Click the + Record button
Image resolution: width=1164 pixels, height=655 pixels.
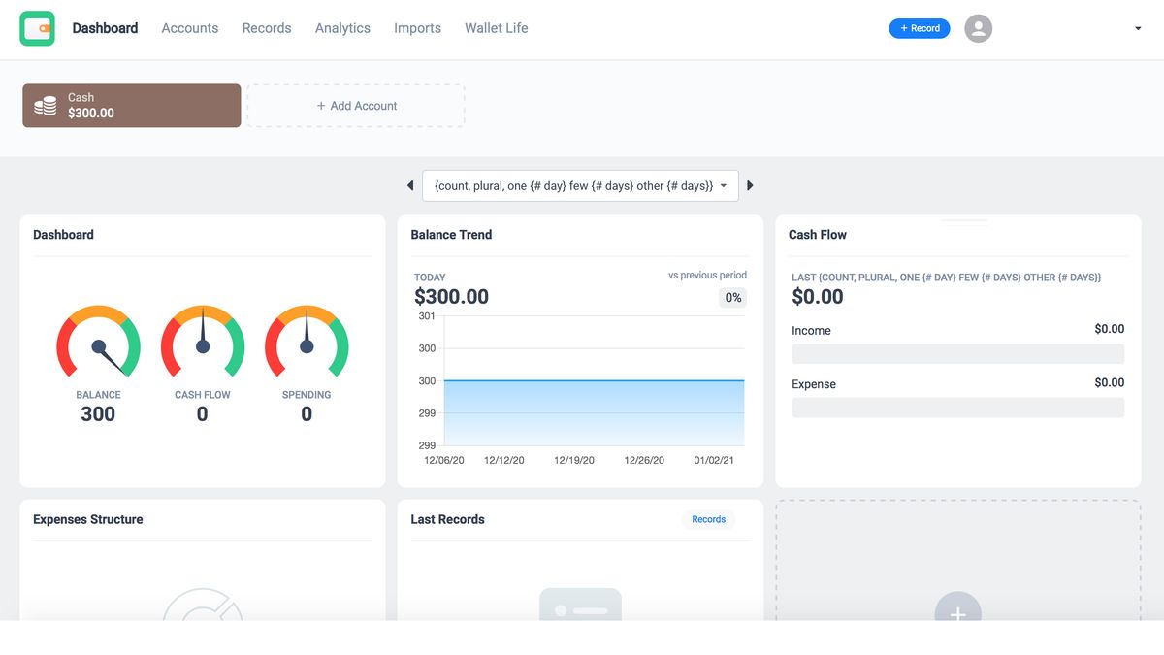(x=919, y=28)
